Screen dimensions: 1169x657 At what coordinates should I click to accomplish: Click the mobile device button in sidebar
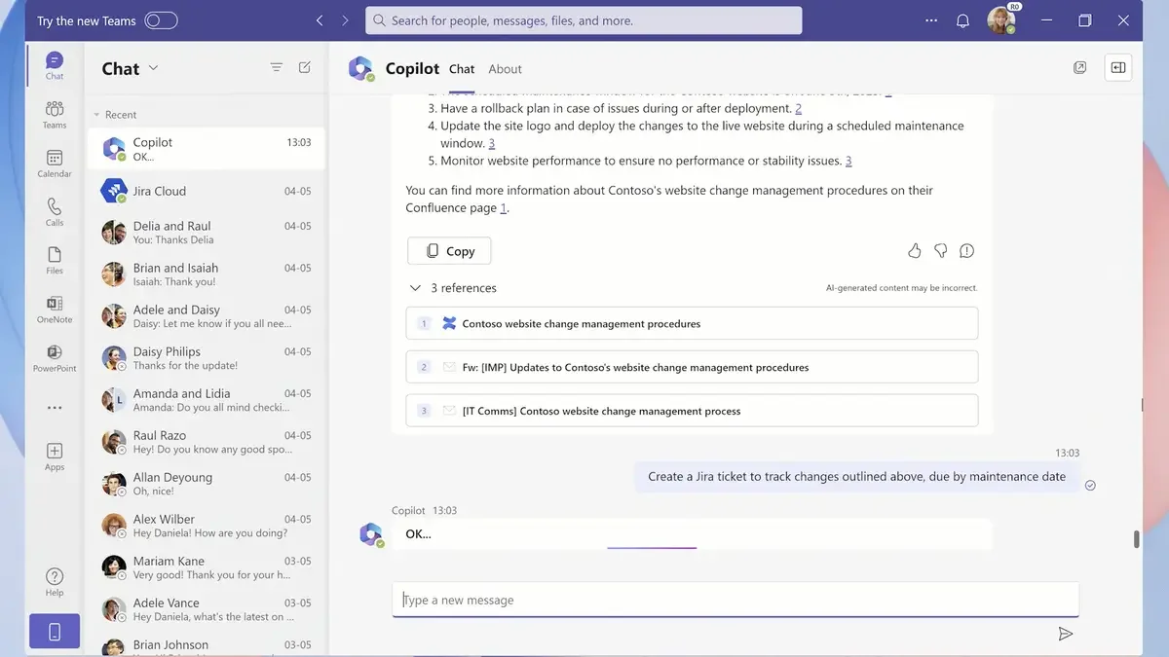(x=55, y=632)
